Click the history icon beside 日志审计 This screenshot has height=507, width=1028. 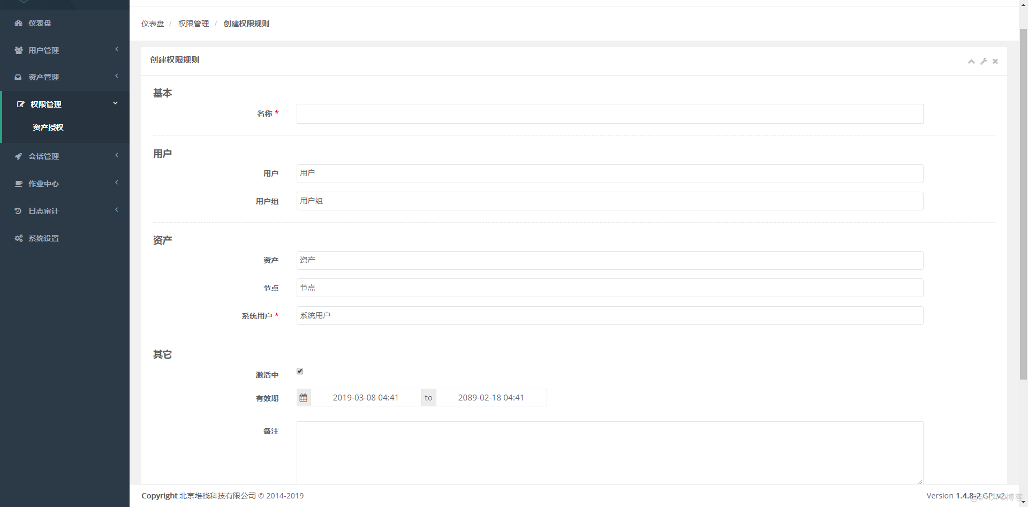coord(18,211)
